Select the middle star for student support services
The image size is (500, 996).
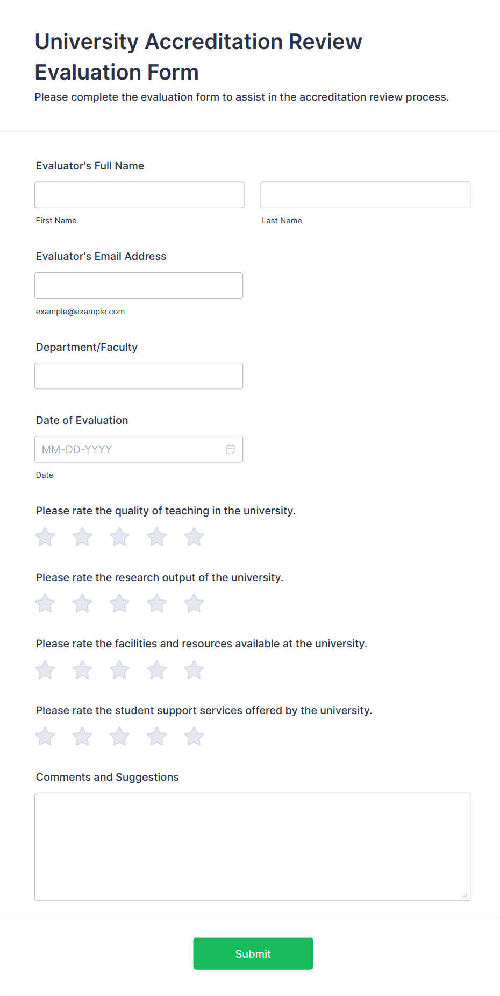(x=119, y=736)
